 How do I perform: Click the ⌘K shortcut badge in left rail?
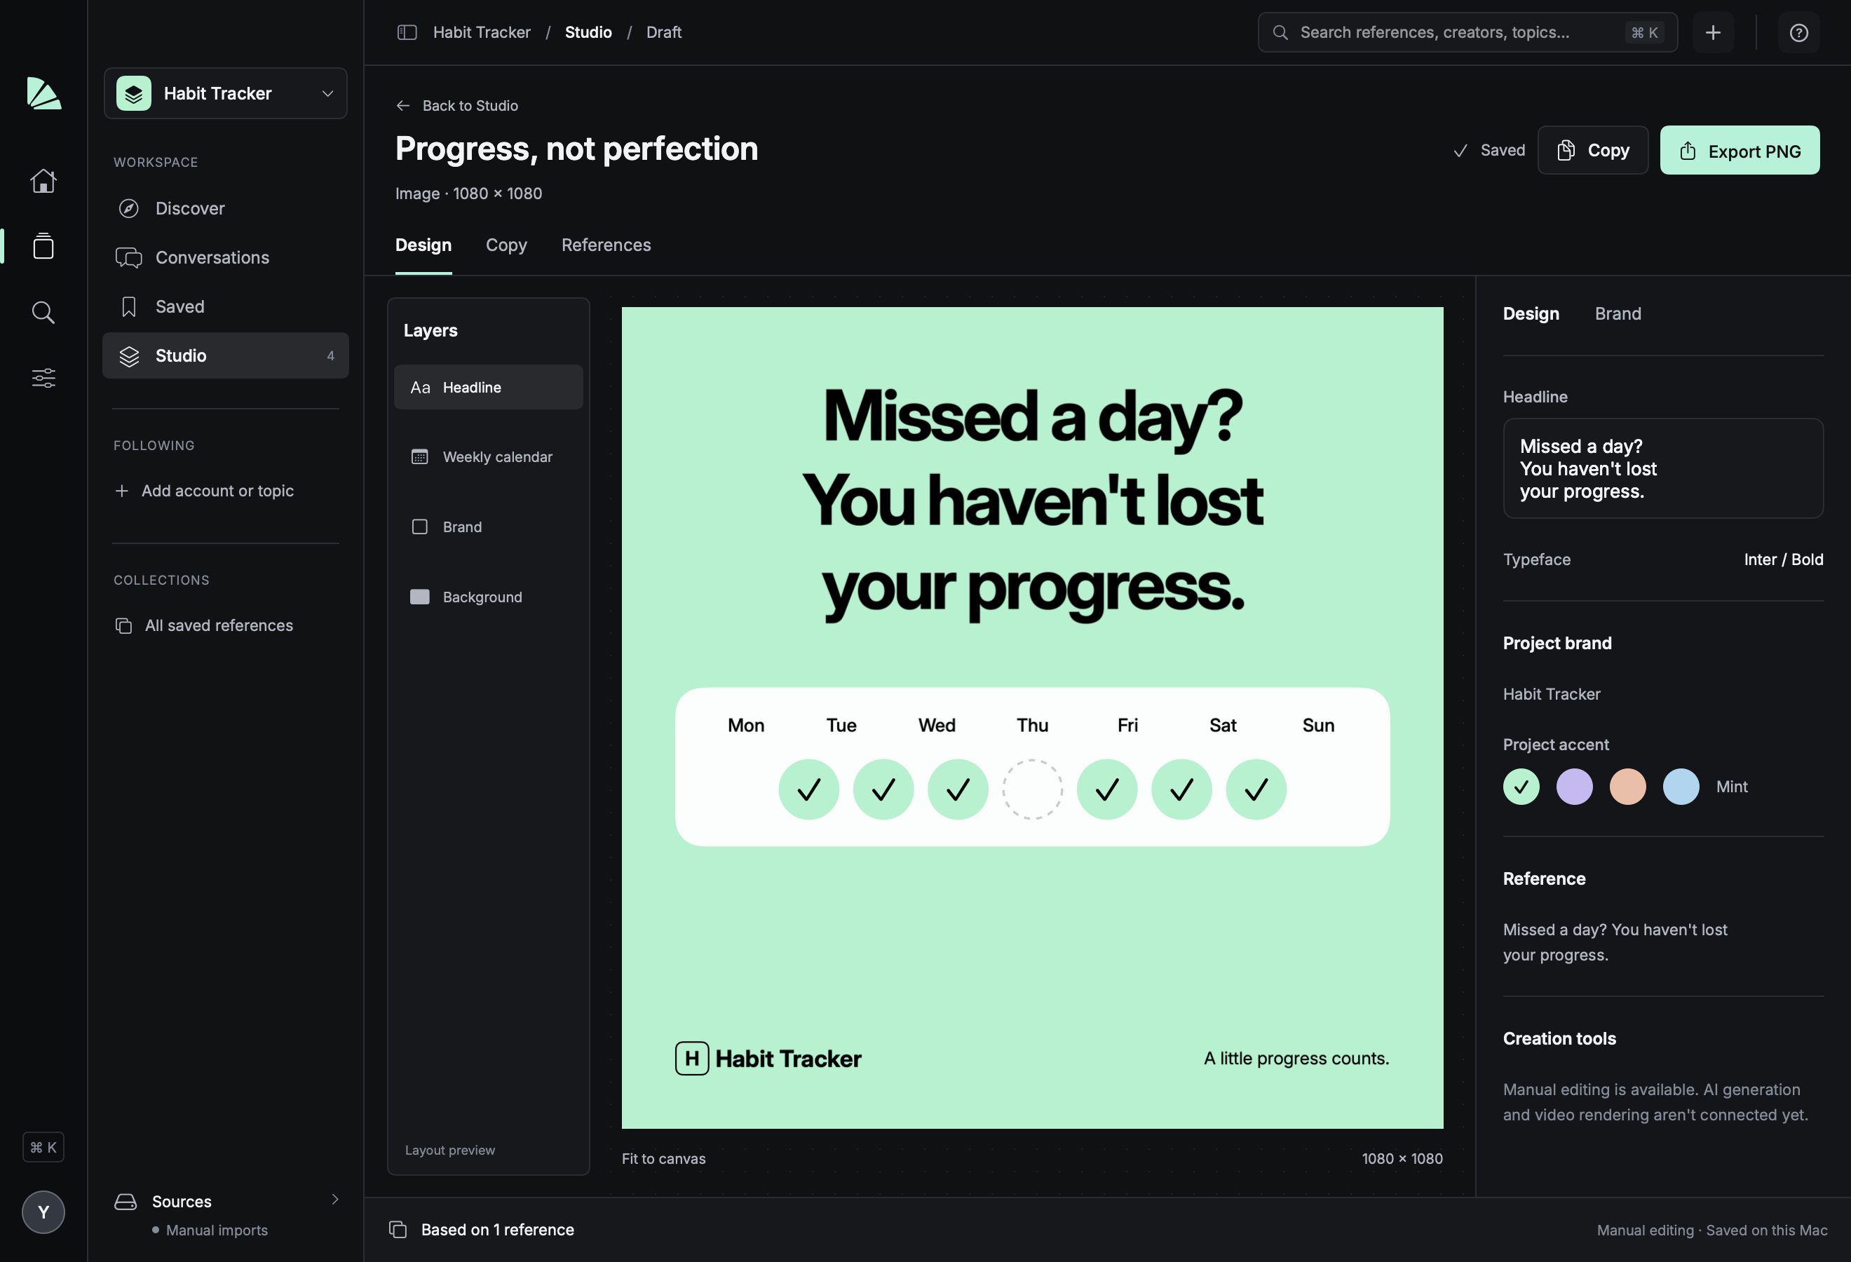[x=43, y=1147]
